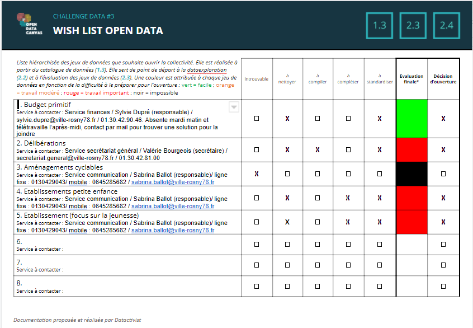This screenshot has height=328, width=473.
Task: Open the 1.3 reference box
Action: (x=380, y=25)
